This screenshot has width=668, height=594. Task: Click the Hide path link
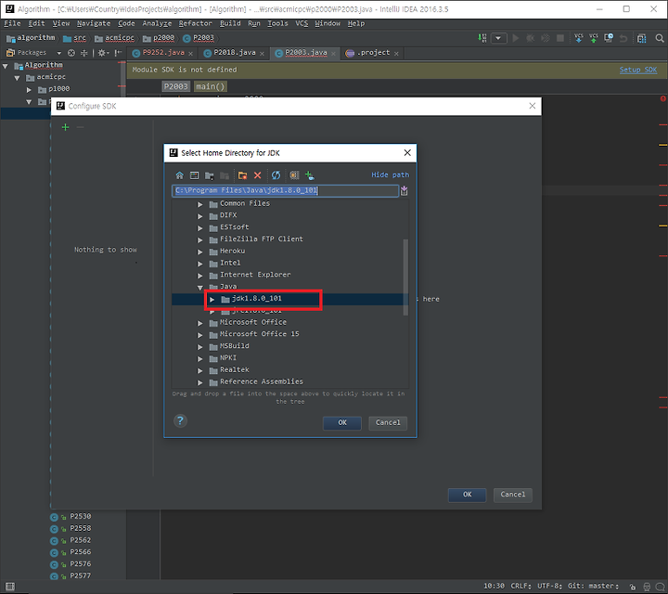[x=390, y=174]
